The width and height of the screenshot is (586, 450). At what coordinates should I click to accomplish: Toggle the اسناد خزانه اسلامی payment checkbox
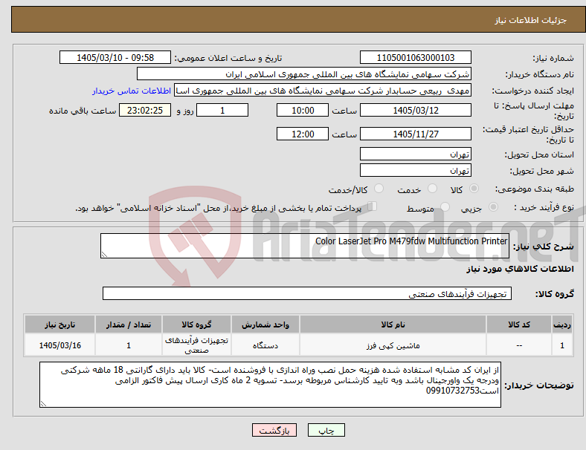coord(372,206)
